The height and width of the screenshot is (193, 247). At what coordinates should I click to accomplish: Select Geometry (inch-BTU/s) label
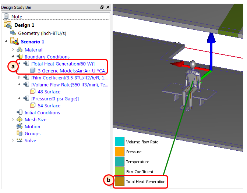(42, 33)
